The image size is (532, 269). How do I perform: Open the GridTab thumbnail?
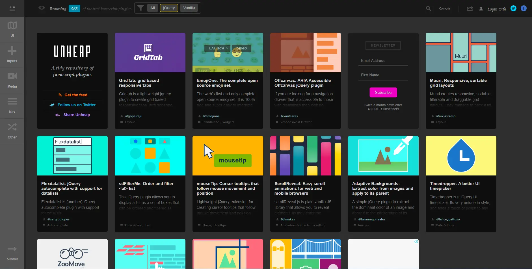click(150, 53)
